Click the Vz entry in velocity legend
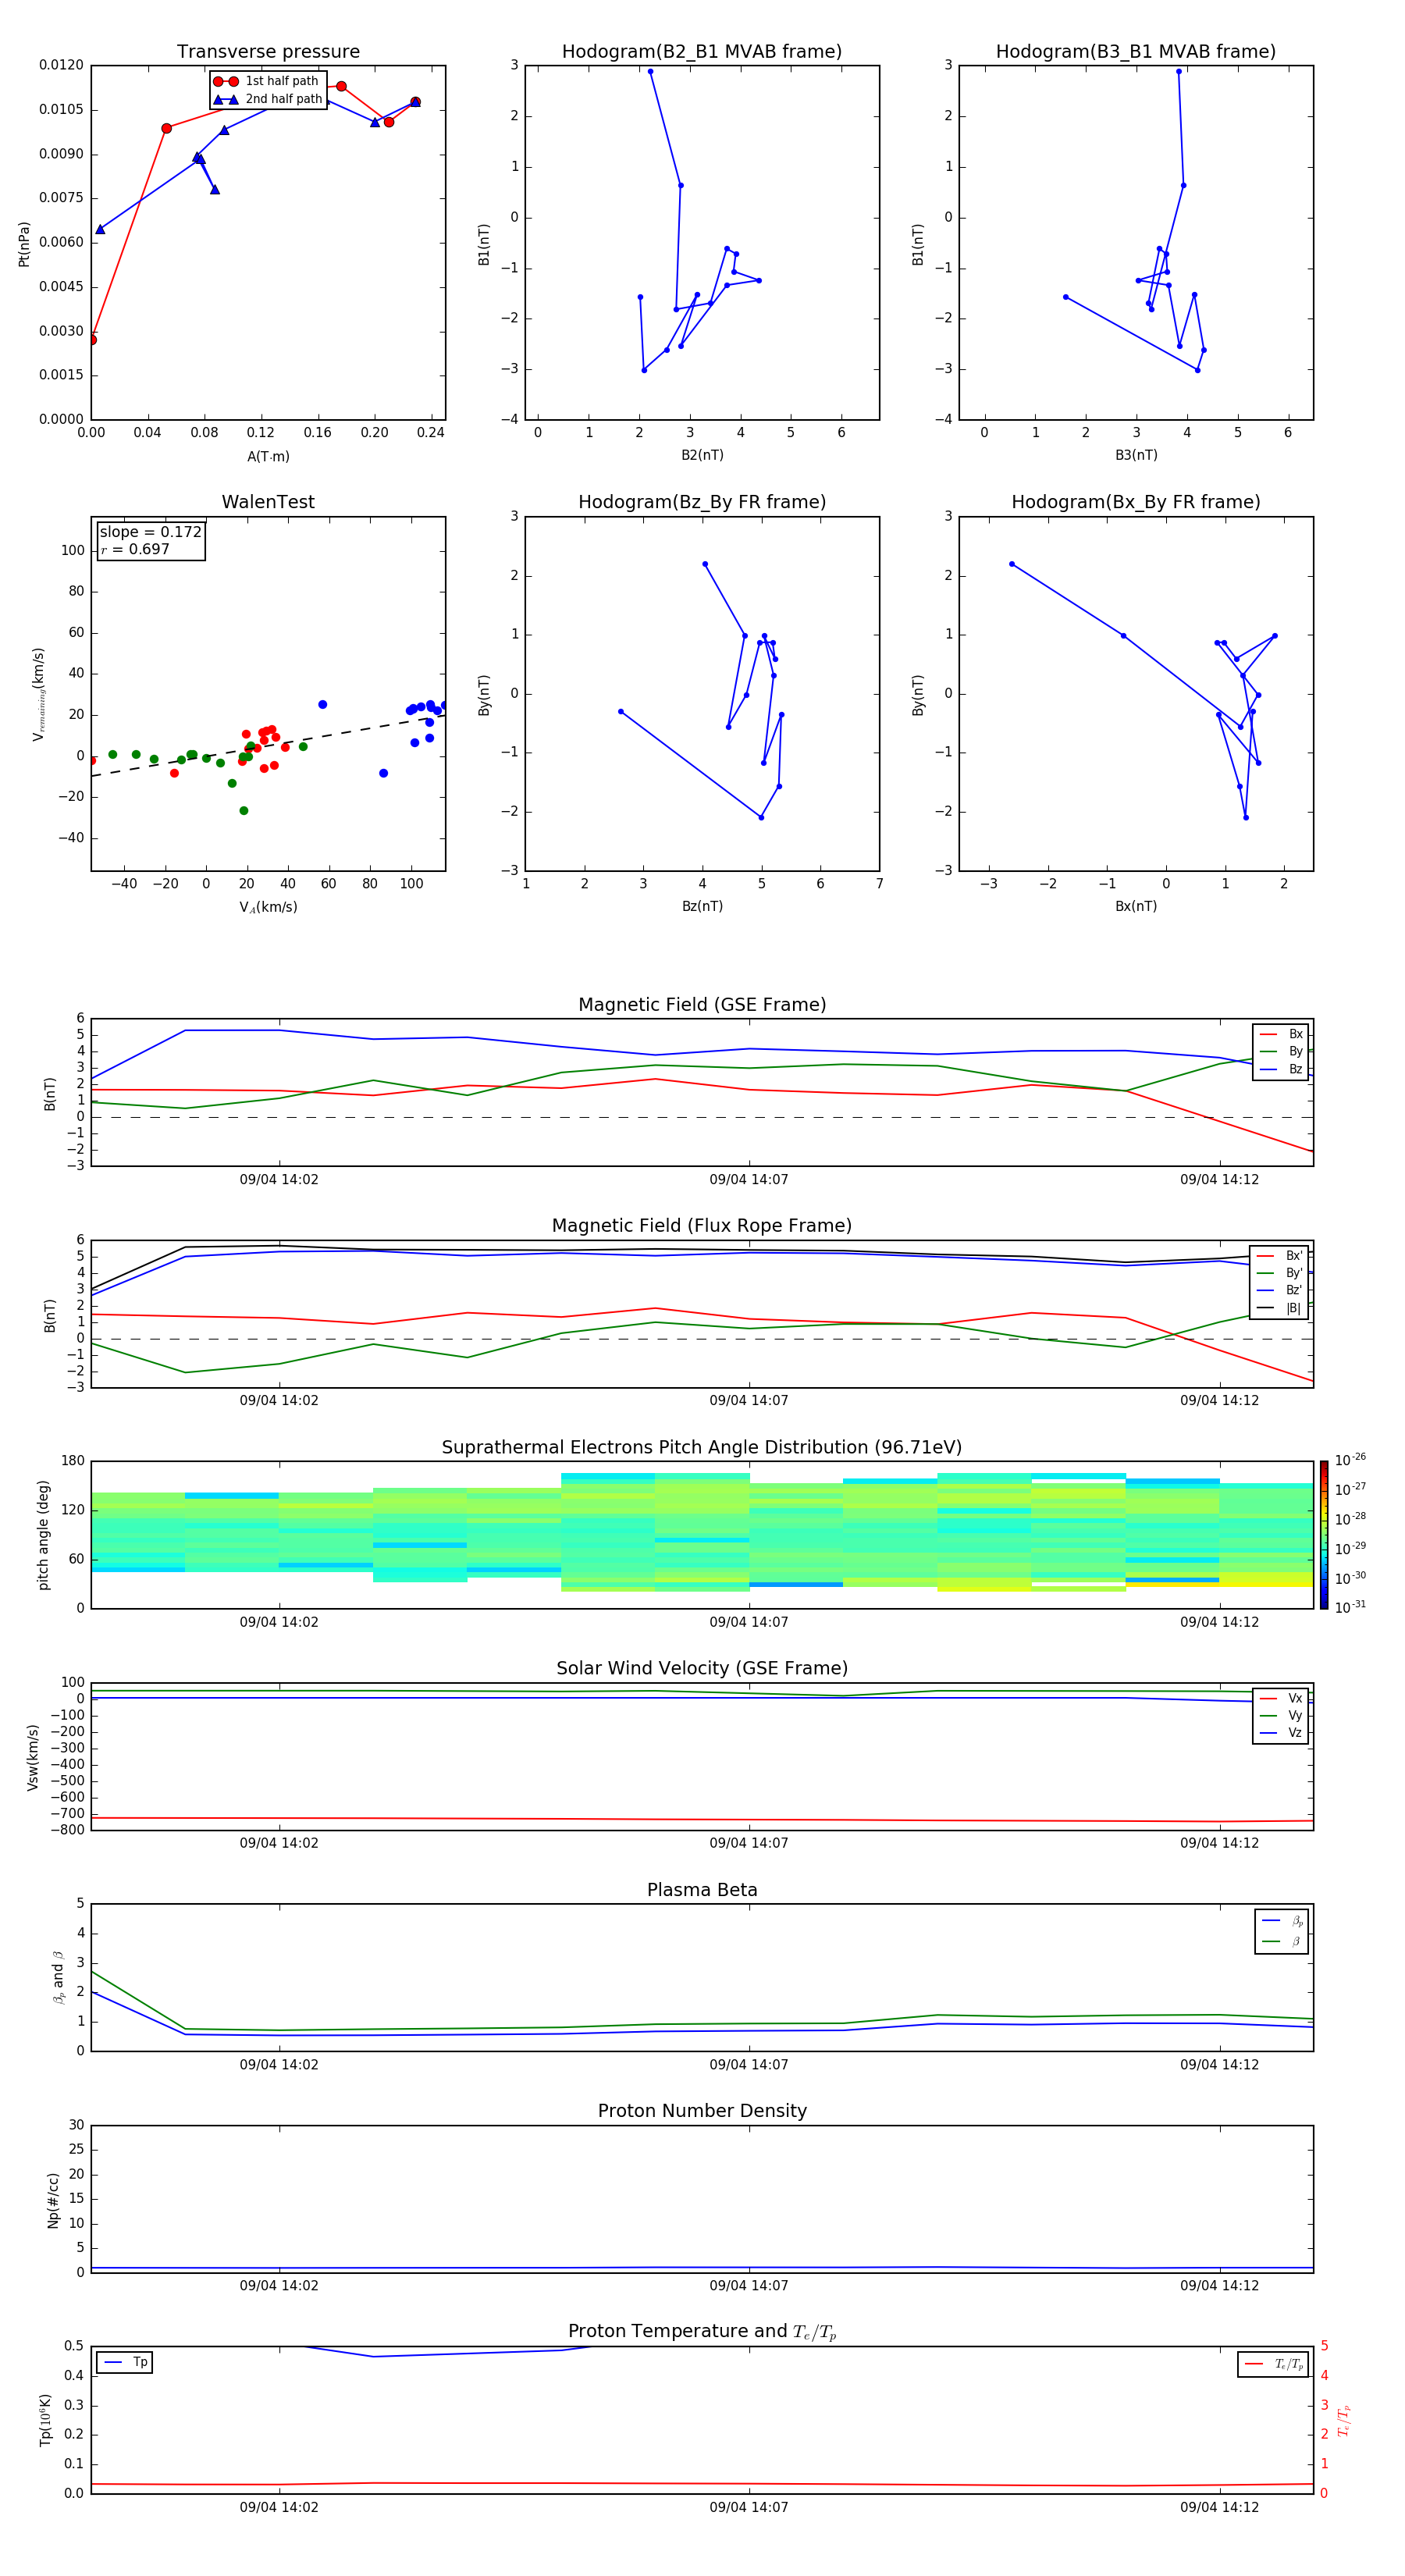Viewport: 1405px width, 2576px height. pos(1281,1732)
